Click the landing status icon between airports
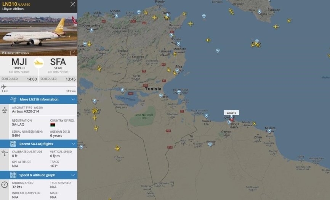This screenshot has width=330, height=200. click(x=39, y=63)
